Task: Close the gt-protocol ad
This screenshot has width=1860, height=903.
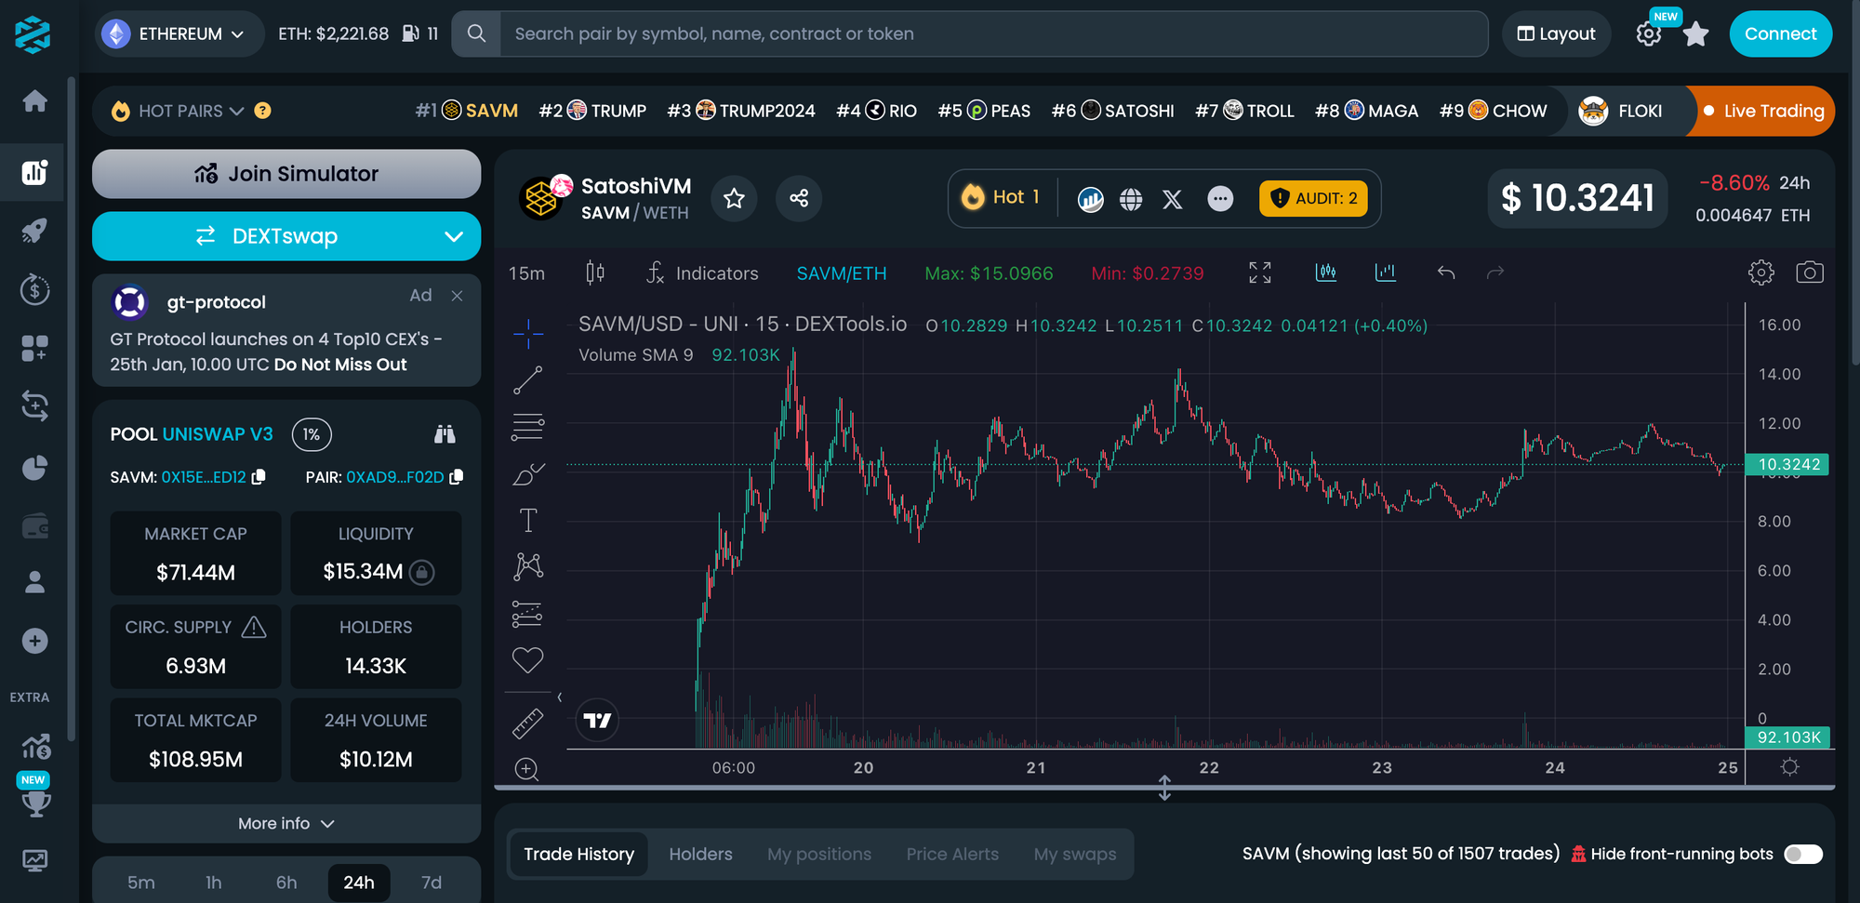Action: tap(457, 296)
